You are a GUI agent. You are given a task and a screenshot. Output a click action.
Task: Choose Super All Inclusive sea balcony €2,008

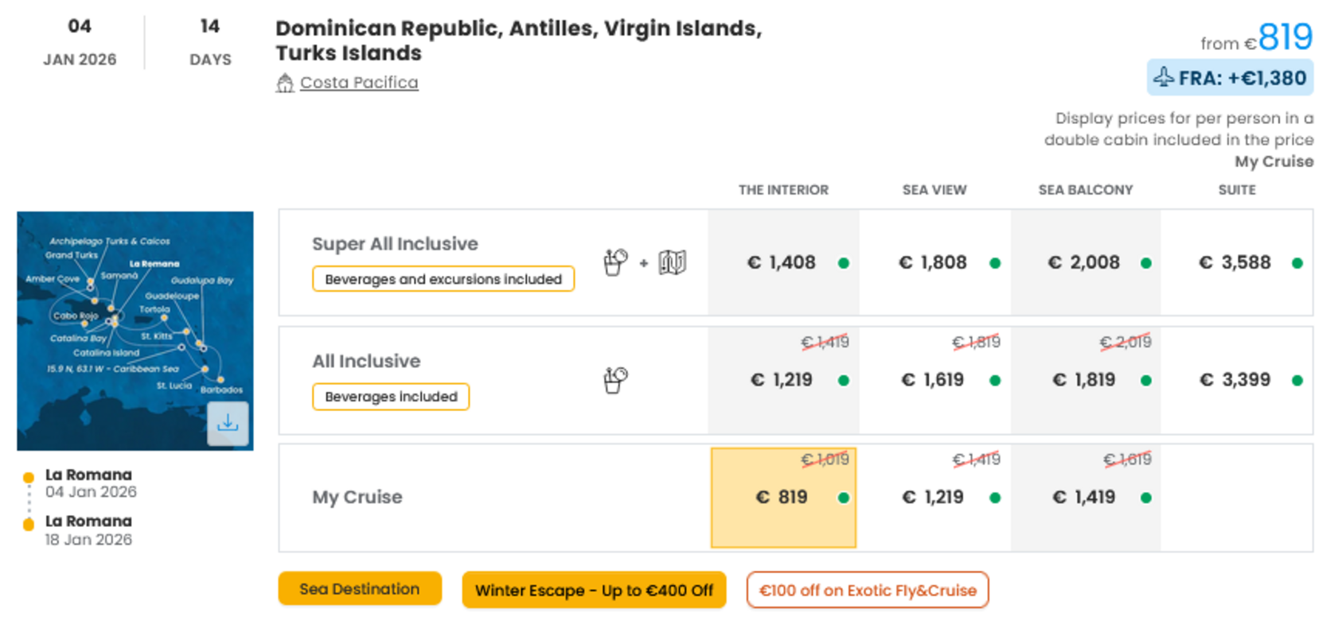click(1086, 262)
